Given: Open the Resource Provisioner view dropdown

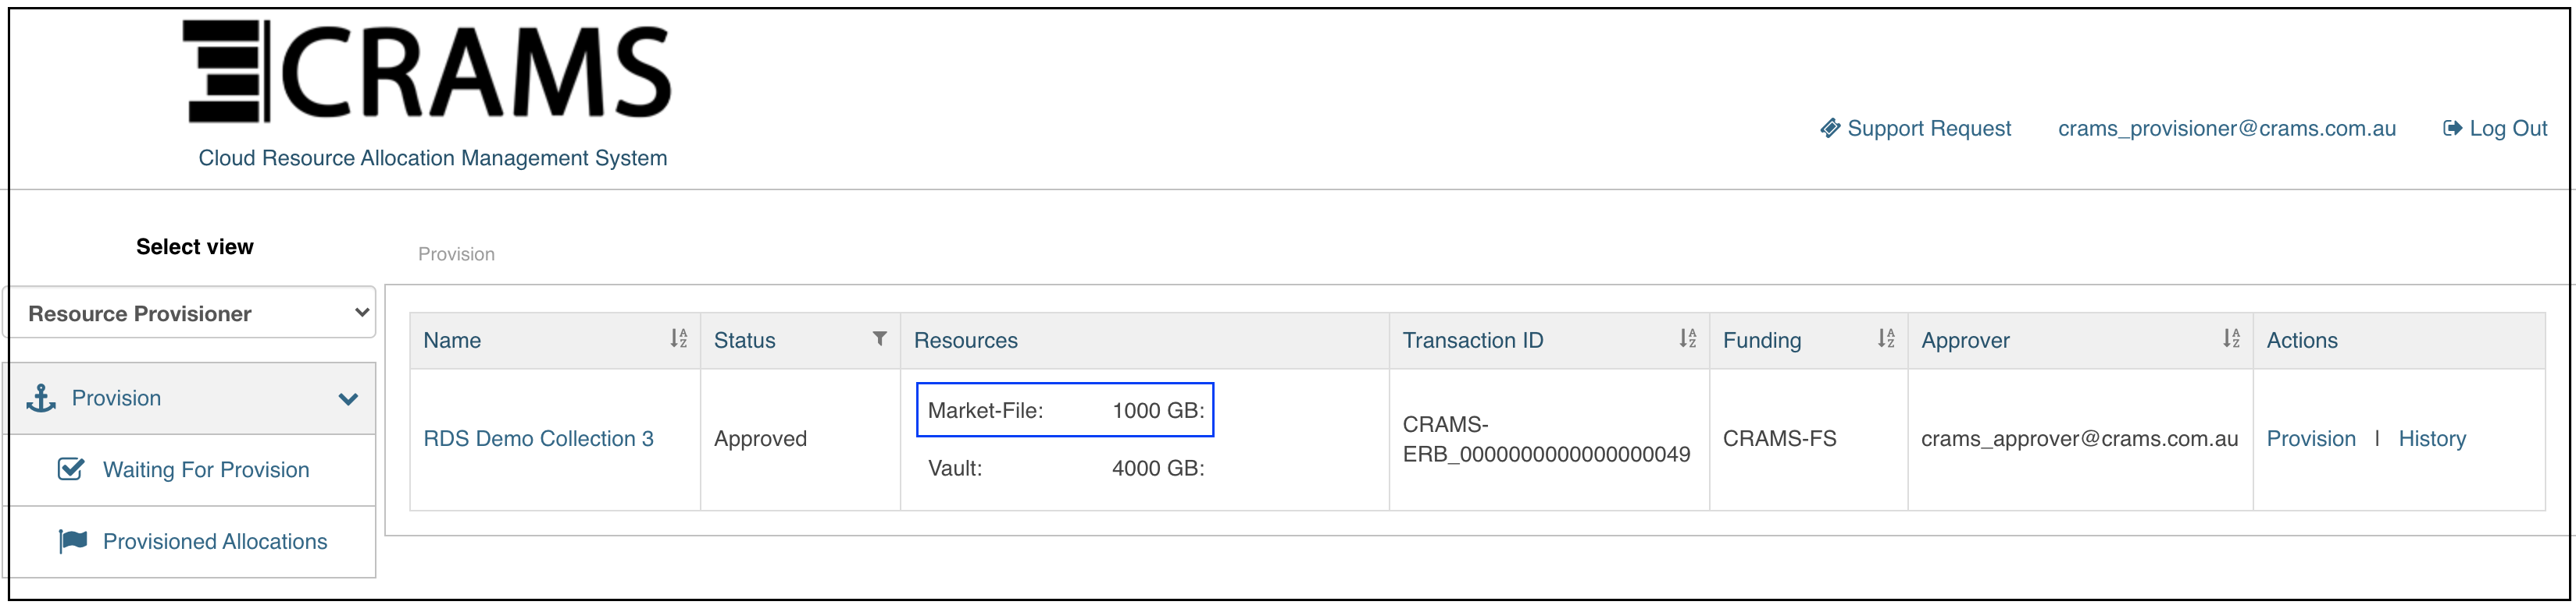Looking at the screenshot, I should (x=190, y=313).
